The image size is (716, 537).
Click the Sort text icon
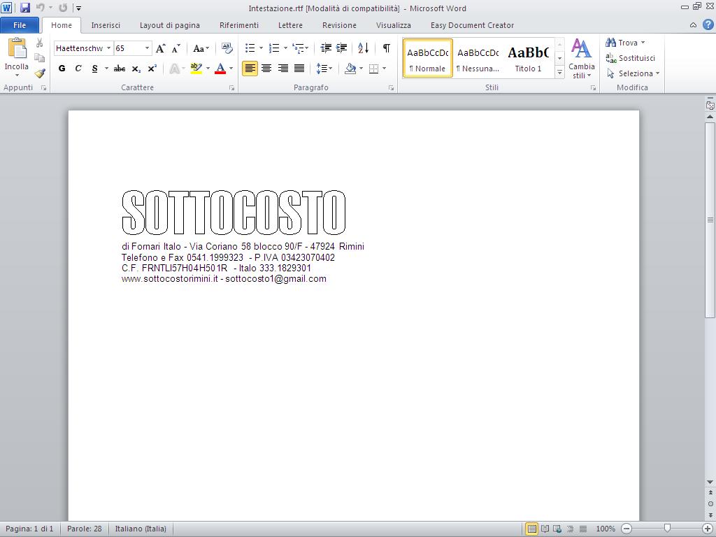click(363, 48)
